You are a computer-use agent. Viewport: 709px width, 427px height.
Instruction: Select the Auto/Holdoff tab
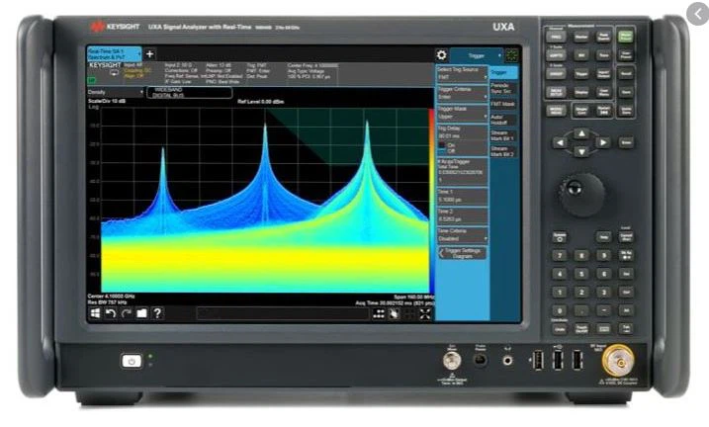[x=503, y=120]
